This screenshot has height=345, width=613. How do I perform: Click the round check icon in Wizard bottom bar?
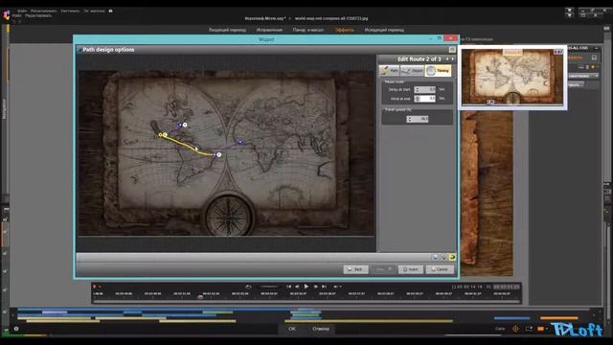click(443, 257)
